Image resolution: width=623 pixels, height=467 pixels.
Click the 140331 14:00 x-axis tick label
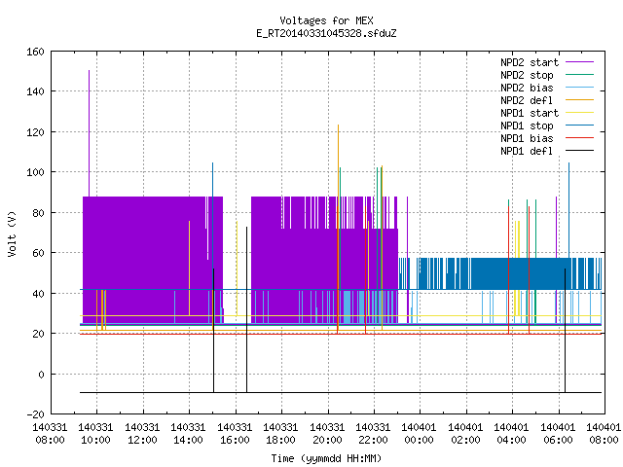click(x=188, y=434)
